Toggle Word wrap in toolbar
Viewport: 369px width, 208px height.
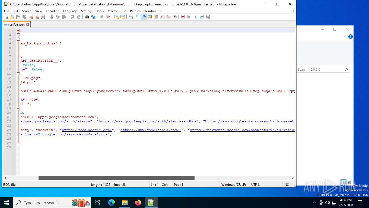point(131,17)
